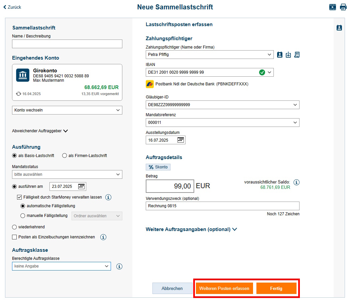Open the Mandatsstatus dropdown
Screen dimensions: 349x300
click(67, 174)
